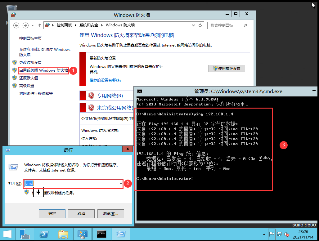Screen dimensions: 319x241
Task: Click the Forward arrow in Firewall window
Action: coord(25,25)
